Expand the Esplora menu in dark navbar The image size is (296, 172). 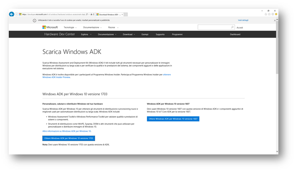tap(86, 34)
